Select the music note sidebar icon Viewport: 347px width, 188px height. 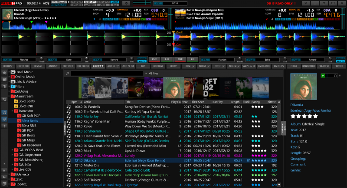4,113
